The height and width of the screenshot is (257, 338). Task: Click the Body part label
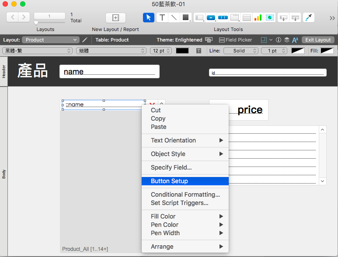[x=3, y=174]
